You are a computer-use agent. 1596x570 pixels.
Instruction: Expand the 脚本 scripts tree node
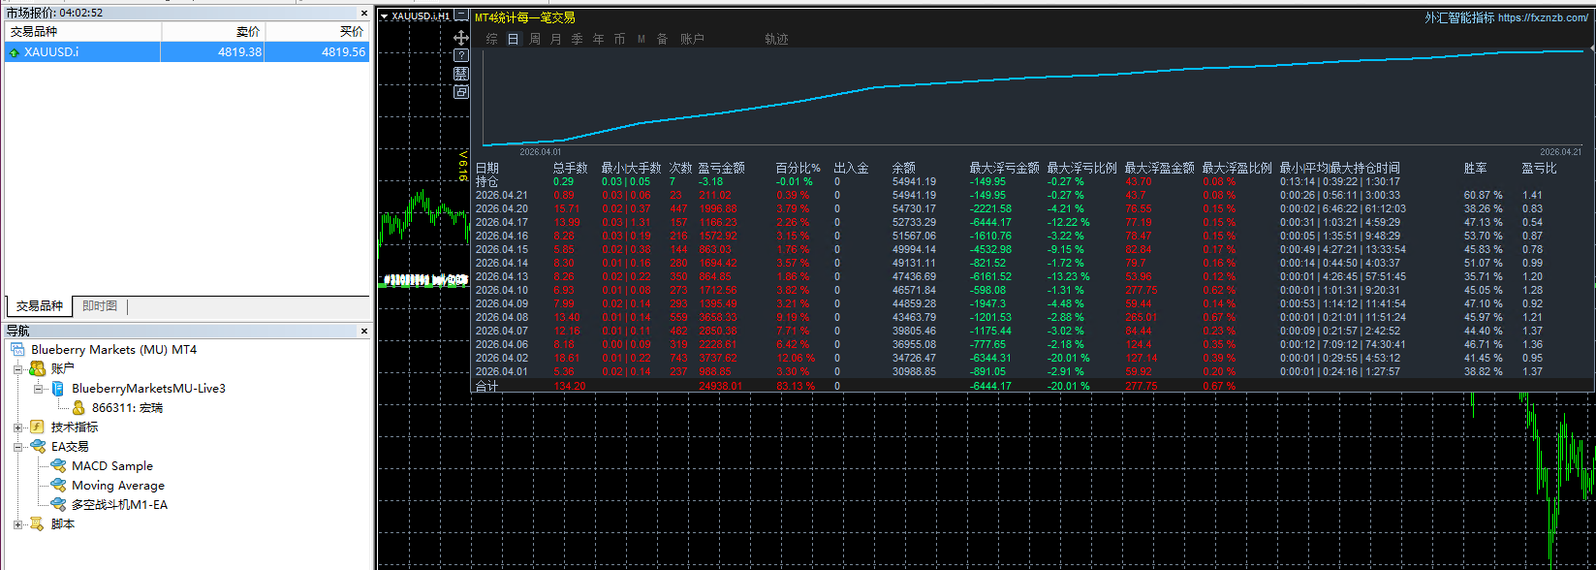pyautogui.click(x=18, y=524)
